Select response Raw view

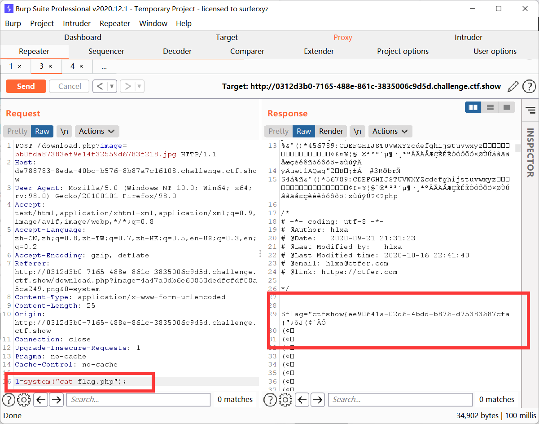pos(304,131)
